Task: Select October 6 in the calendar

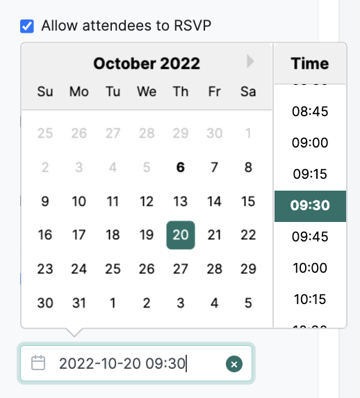Action: (181, 167)
